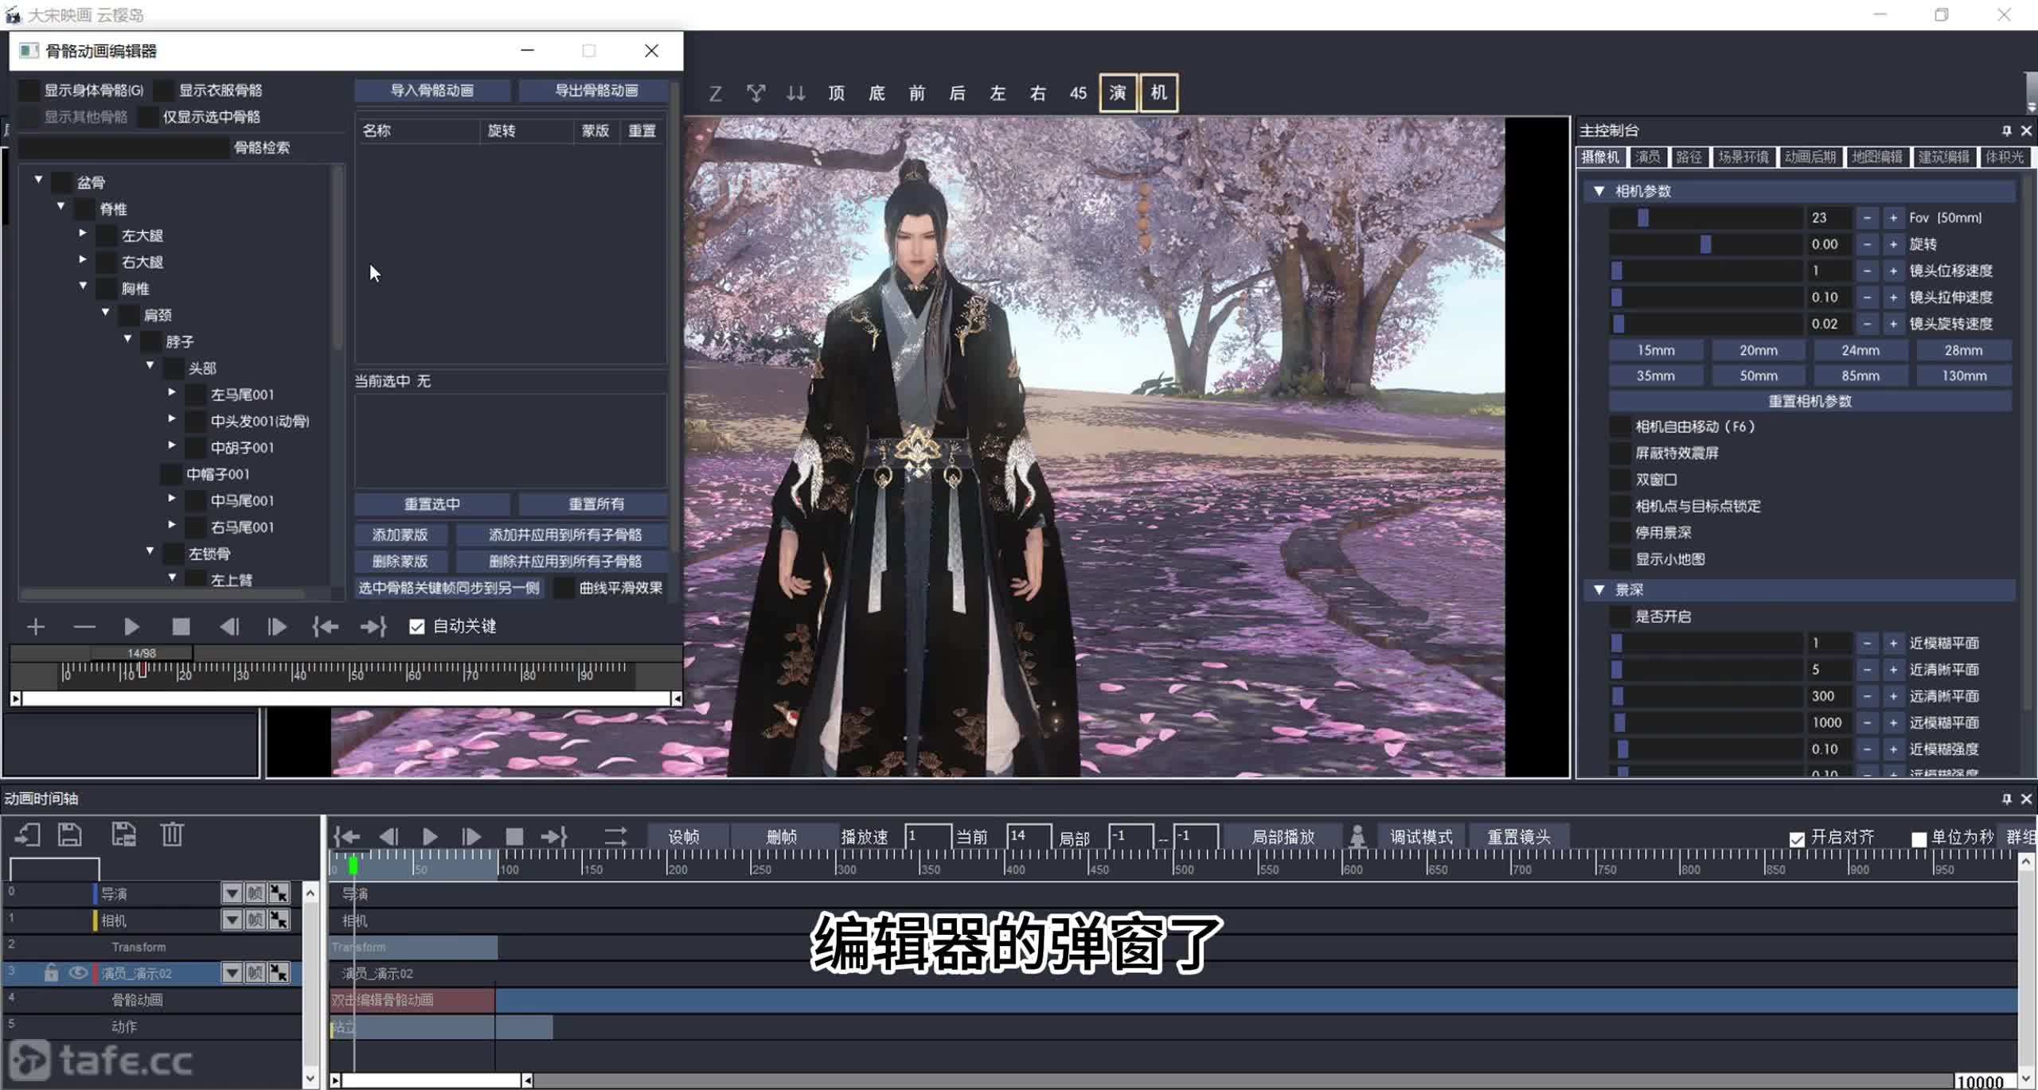2038x1090 pixels.
Task: Play the main animation timeline
Action: pyautogui.click(x=430, y=836)
